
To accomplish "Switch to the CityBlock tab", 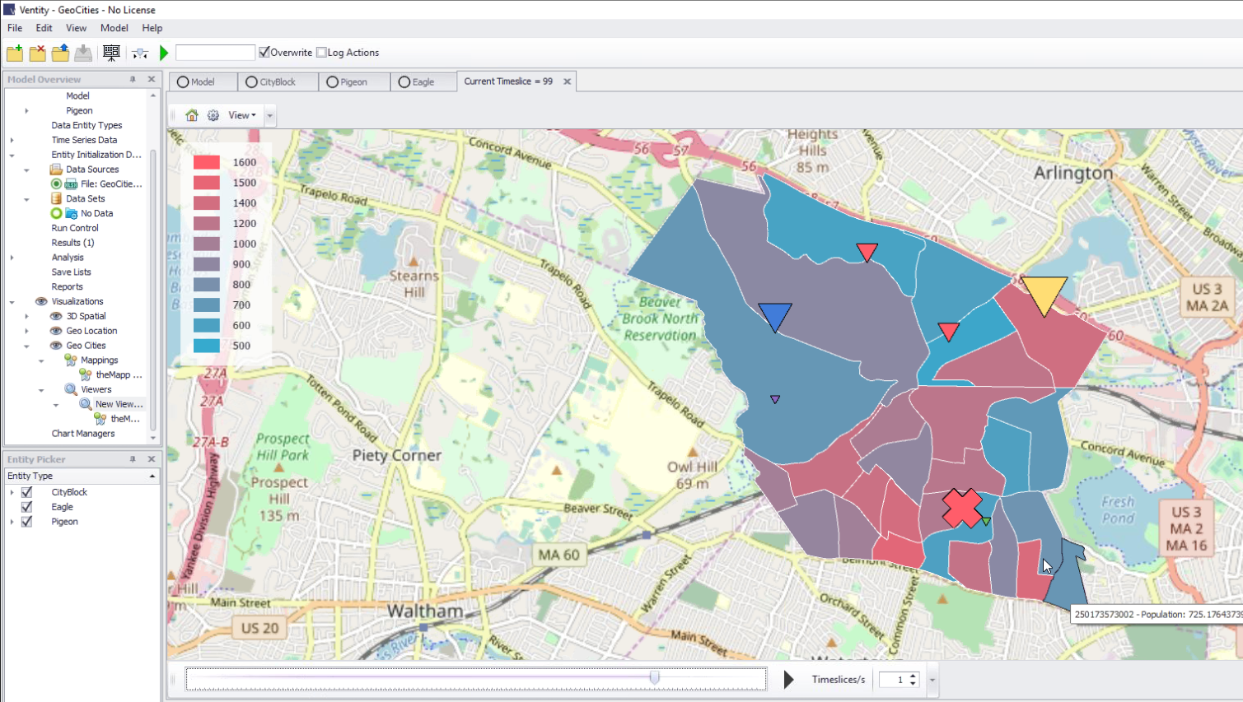I will click(x=278, y=81).
